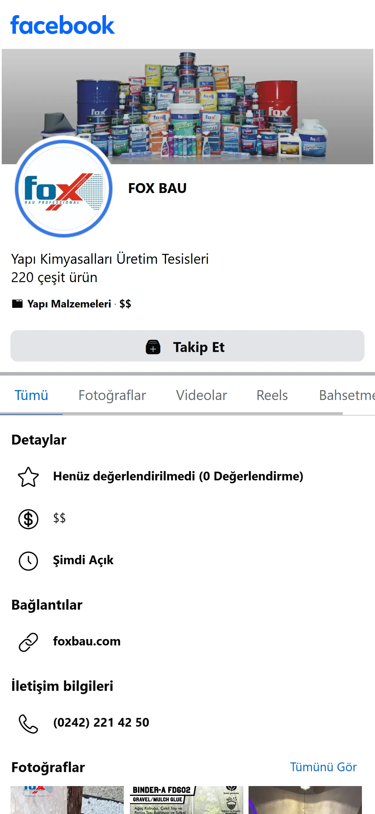Open the foxbau.com website link

(x=87, y=641)
